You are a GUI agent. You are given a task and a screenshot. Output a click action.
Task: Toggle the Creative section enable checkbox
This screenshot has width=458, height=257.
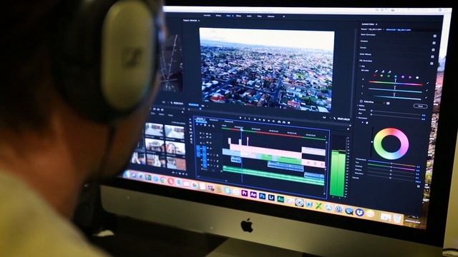(x=434, y=43)
